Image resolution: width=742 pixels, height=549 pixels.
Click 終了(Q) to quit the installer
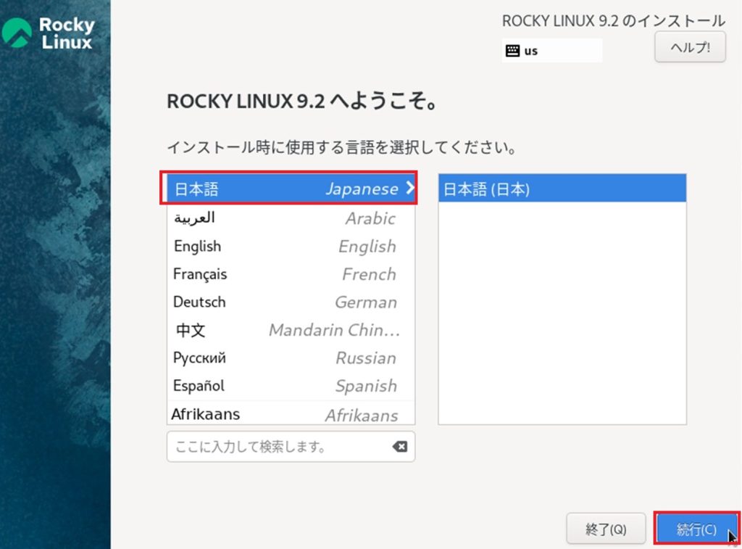click(606, 529)
